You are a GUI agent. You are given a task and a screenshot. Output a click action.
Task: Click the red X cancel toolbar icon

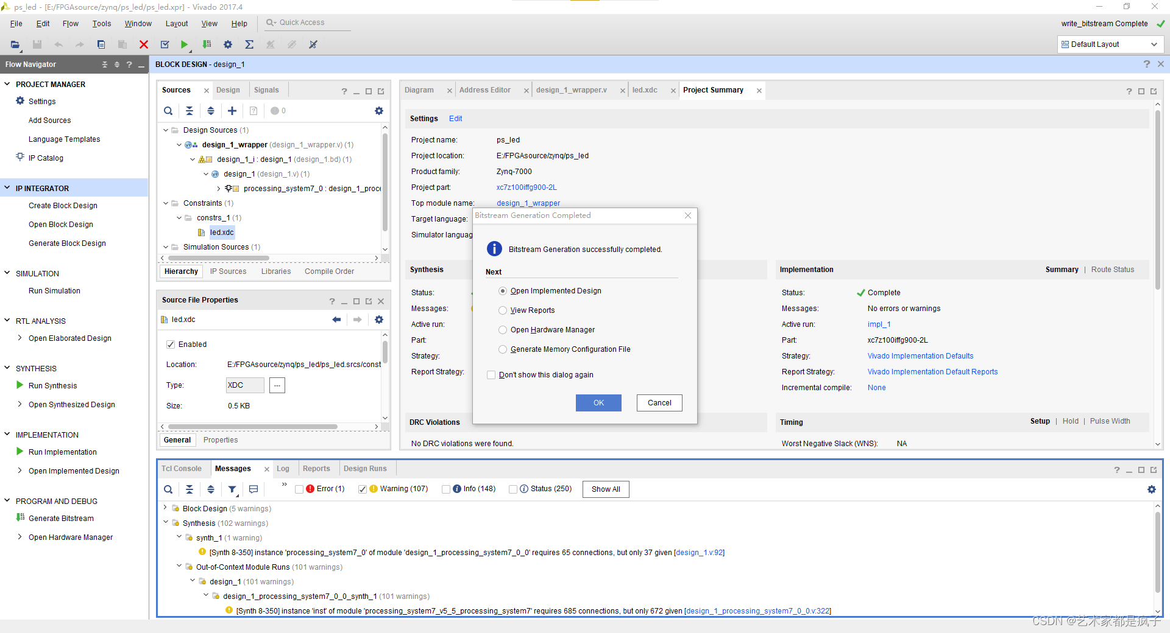click(x=144, y=44)
